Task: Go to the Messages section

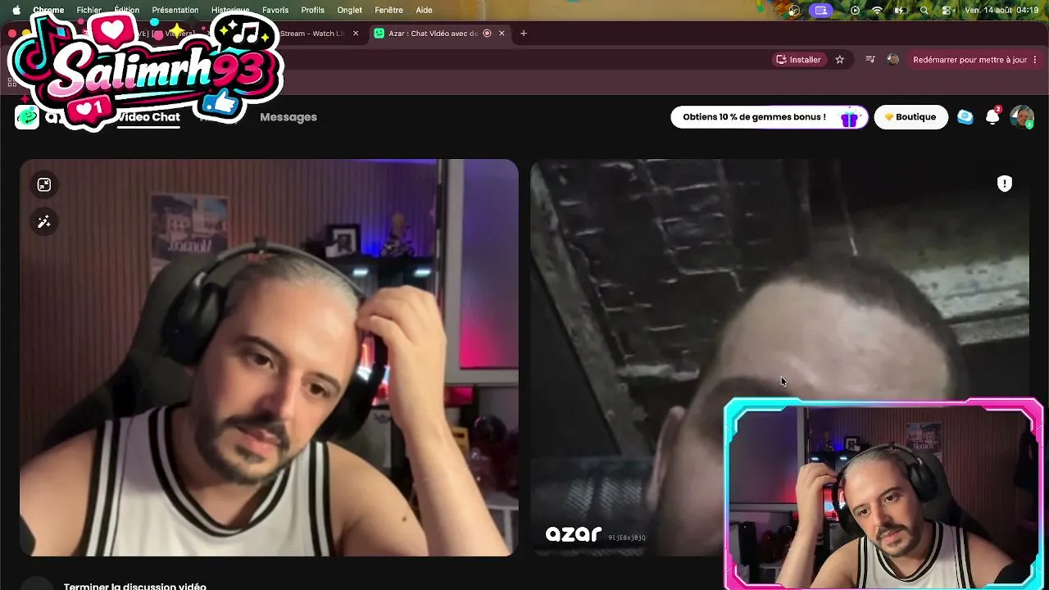Action: (288, 117)
